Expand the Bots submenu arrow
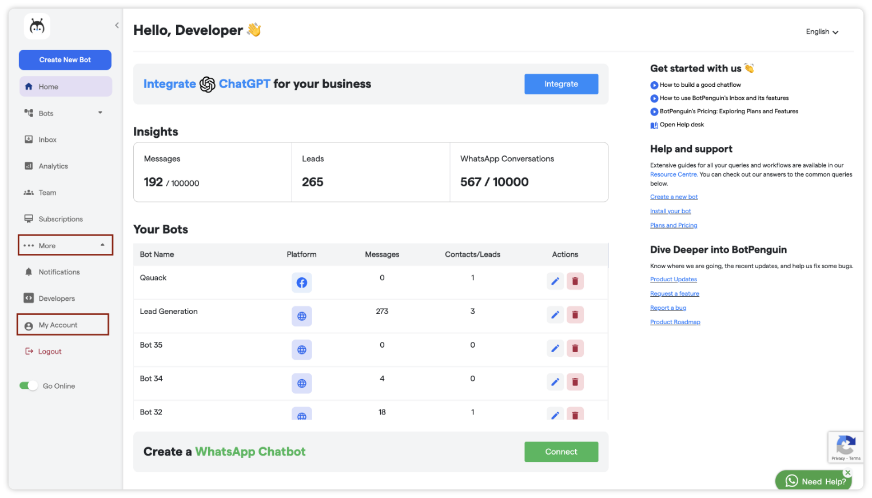Screen dimensions: 872x498 click(100, 113)
